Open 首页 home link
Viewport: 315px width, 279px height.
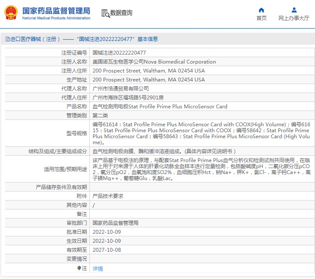(261, 18)
